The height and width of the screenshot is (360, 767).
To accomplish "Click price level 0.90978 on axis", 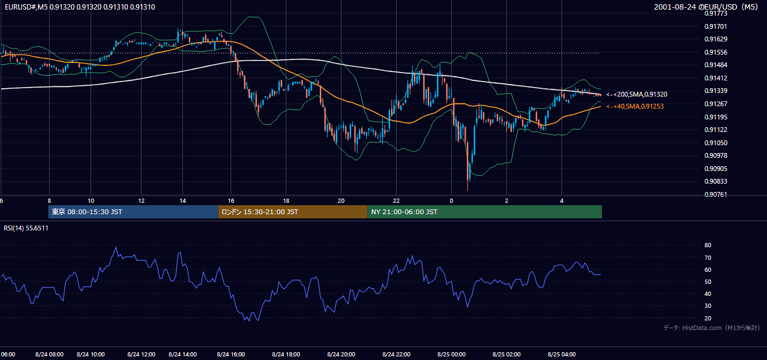I will [x=715, y=155].
